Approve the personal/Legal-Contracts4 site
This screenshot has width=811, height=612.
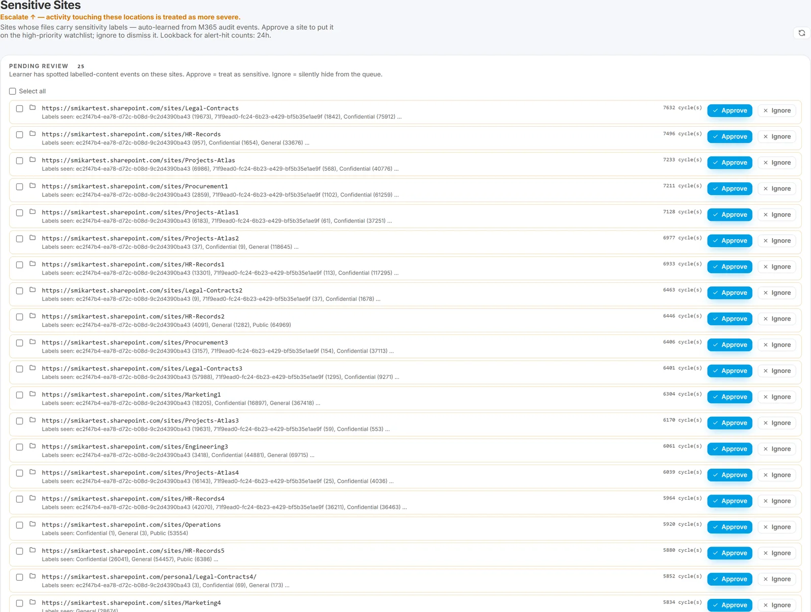tap(729, 579)
